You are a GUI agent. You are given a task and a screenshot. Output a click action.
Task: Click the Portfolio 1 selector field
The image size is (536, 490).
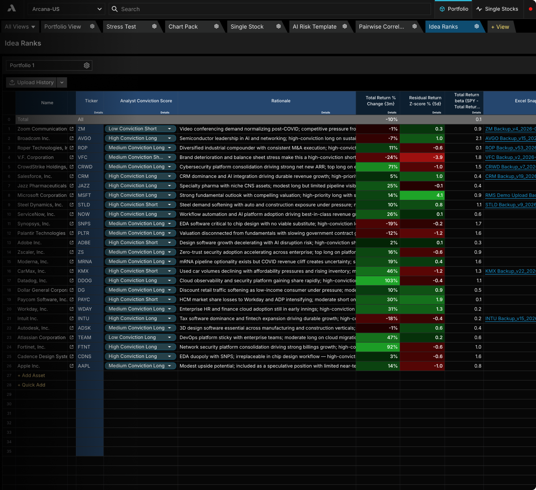pos(49,65)
